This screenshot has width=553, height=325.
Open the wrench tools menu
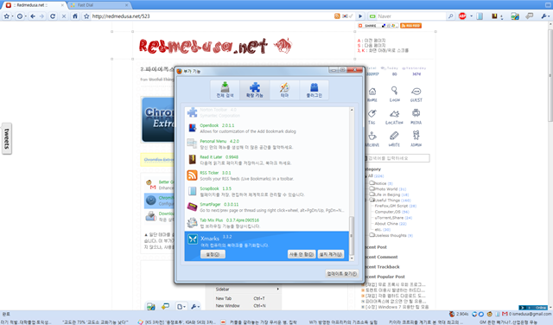click(545, 16)
